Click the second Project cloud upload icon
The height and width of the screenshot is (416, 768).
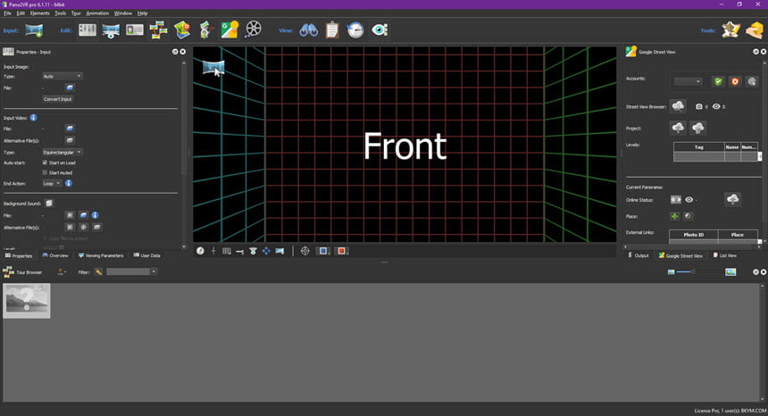[698, 128]
